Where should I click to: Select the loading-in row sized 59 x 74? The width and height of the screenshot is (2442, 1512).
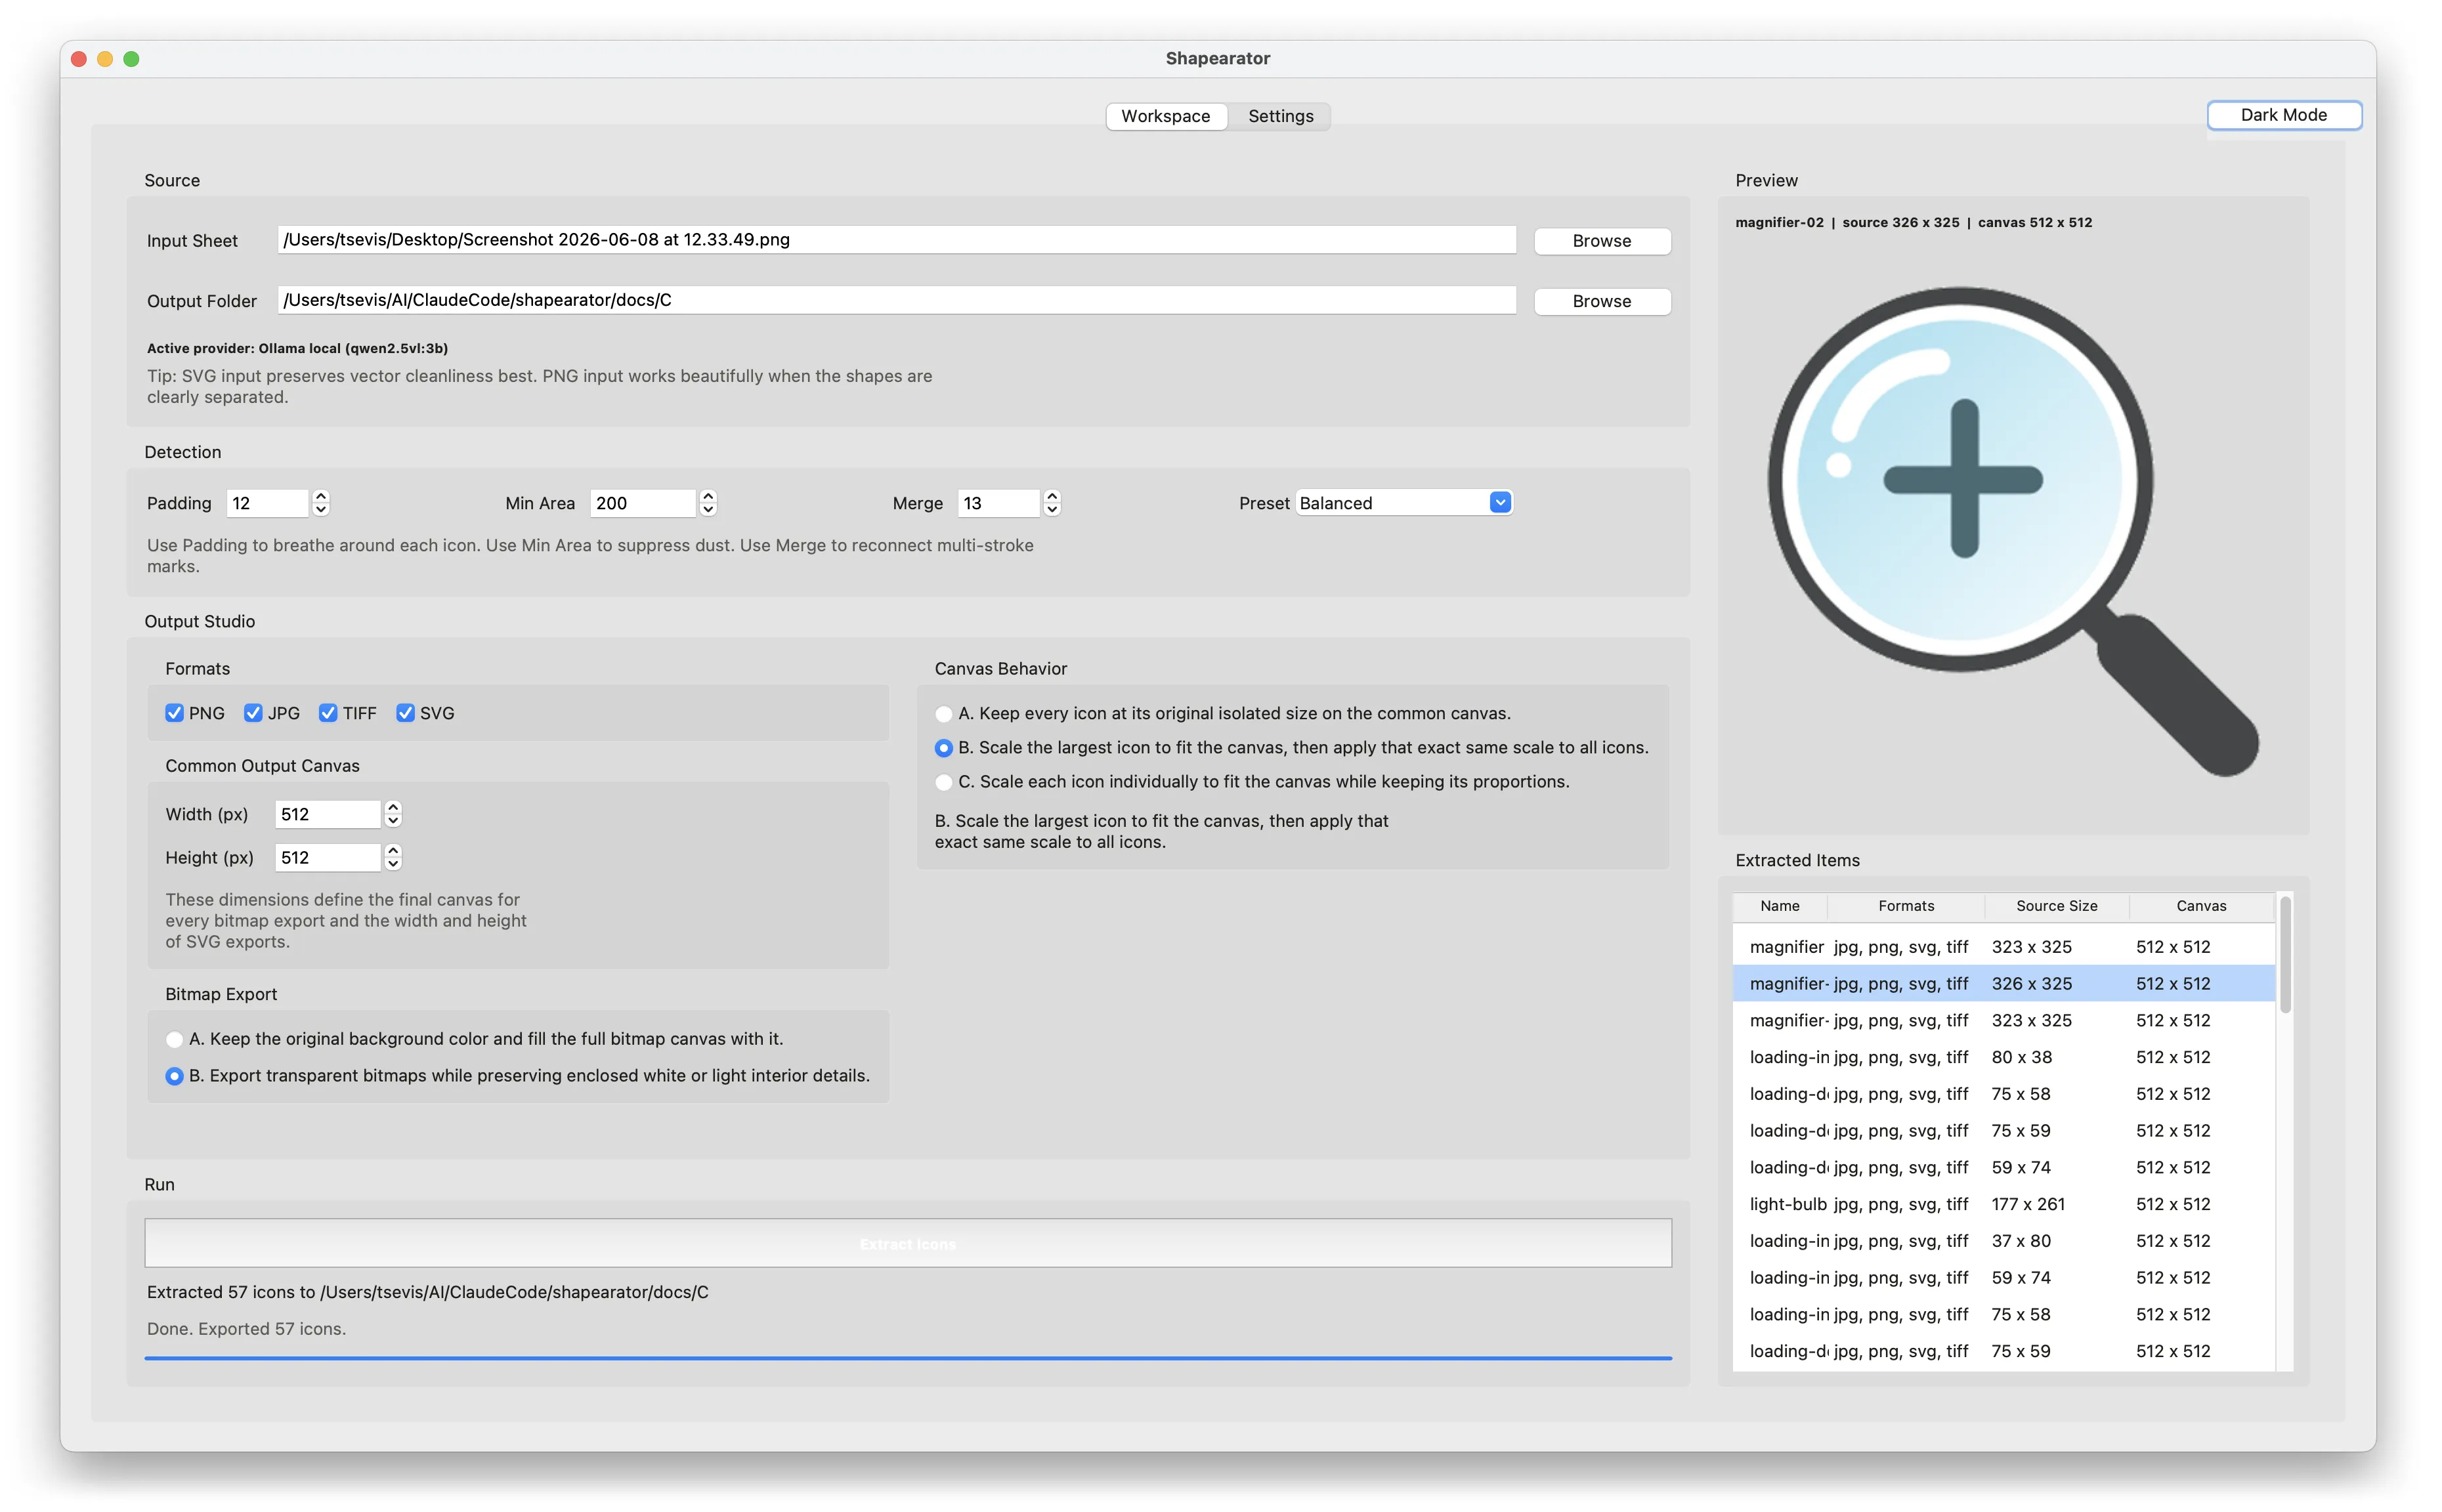point(2003,1278)
